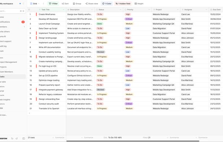Click the Assignee field type icon
The width and height of the screenshot is (223, 142).
click(183, 10)
